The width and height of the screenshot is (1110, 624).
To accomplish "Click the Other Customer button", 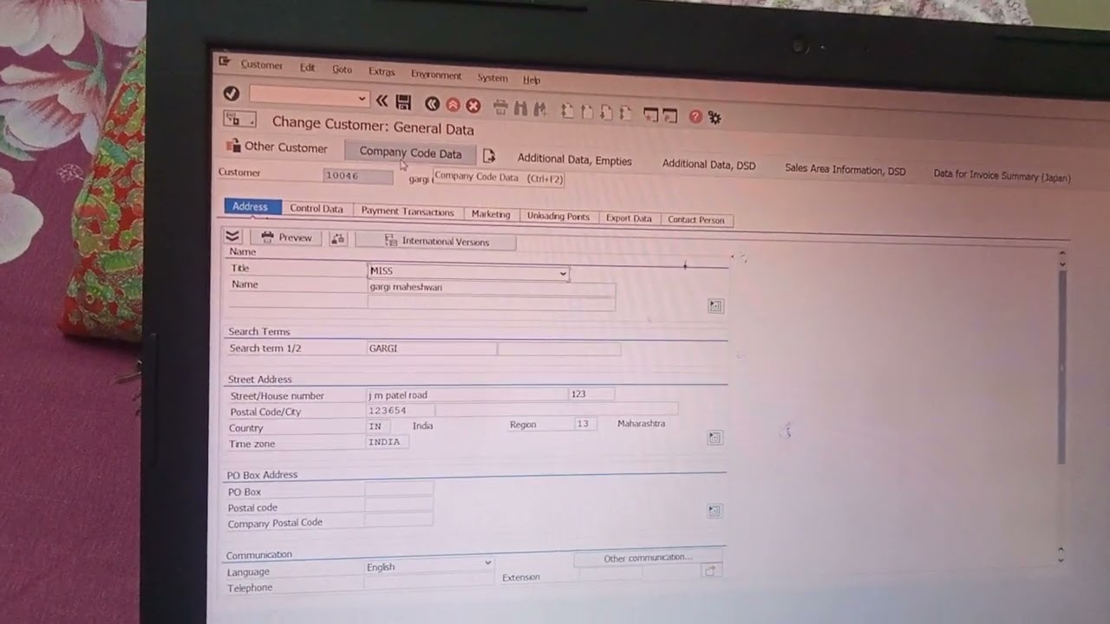I will click(277, 146).
